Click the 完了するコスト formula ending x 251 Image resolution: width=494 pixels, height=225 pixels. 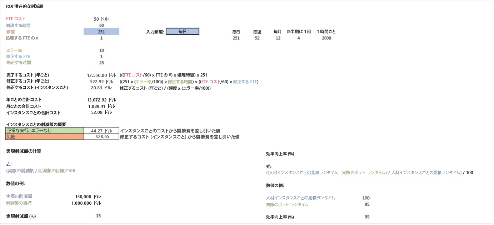163,75
